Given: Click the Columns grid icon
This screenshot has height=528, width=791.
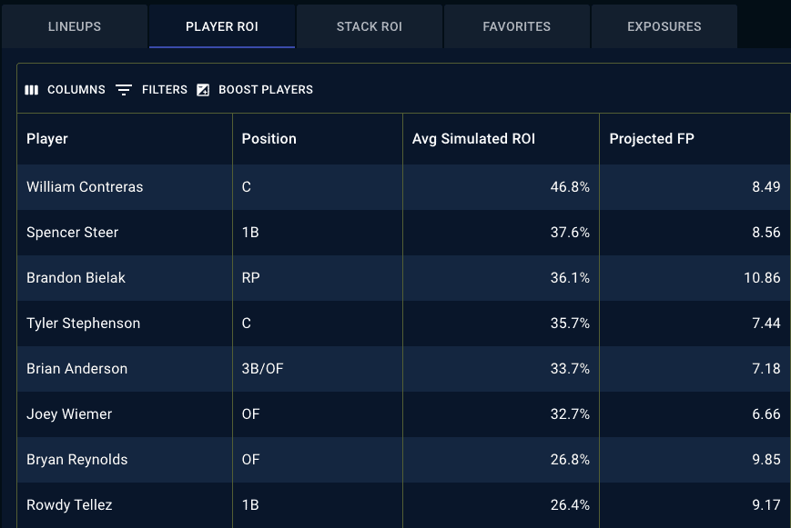Looking at the screenshot, I should [x=31, y=90].
